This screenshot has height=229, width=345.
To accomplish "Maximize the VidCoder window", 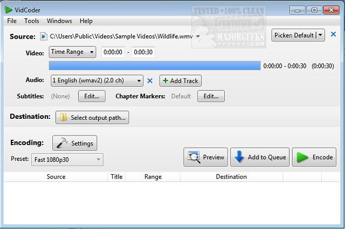I will click(314, 10).
